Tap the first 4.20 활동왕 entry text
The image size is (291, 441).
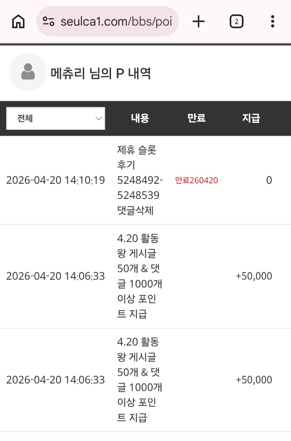tap(140, 276)
